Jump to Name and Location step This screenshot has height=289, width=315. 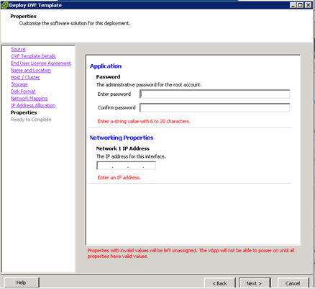pos(31,71)
